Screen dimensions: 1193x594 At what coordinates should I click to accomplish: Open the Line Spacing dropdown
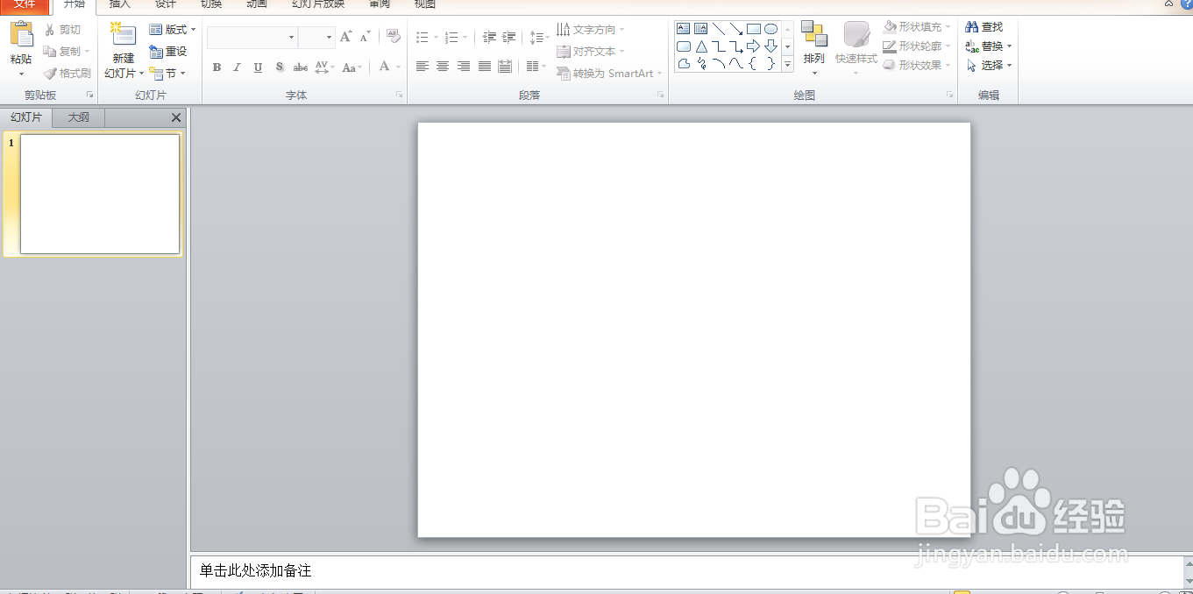539,37
